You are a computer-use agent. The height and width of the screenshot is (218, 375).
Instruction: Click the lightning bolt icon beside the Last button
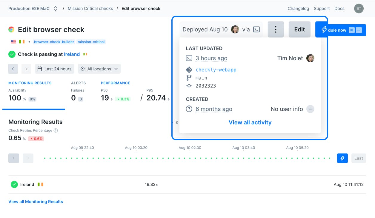pyautogui.click(x=342, y=158)
